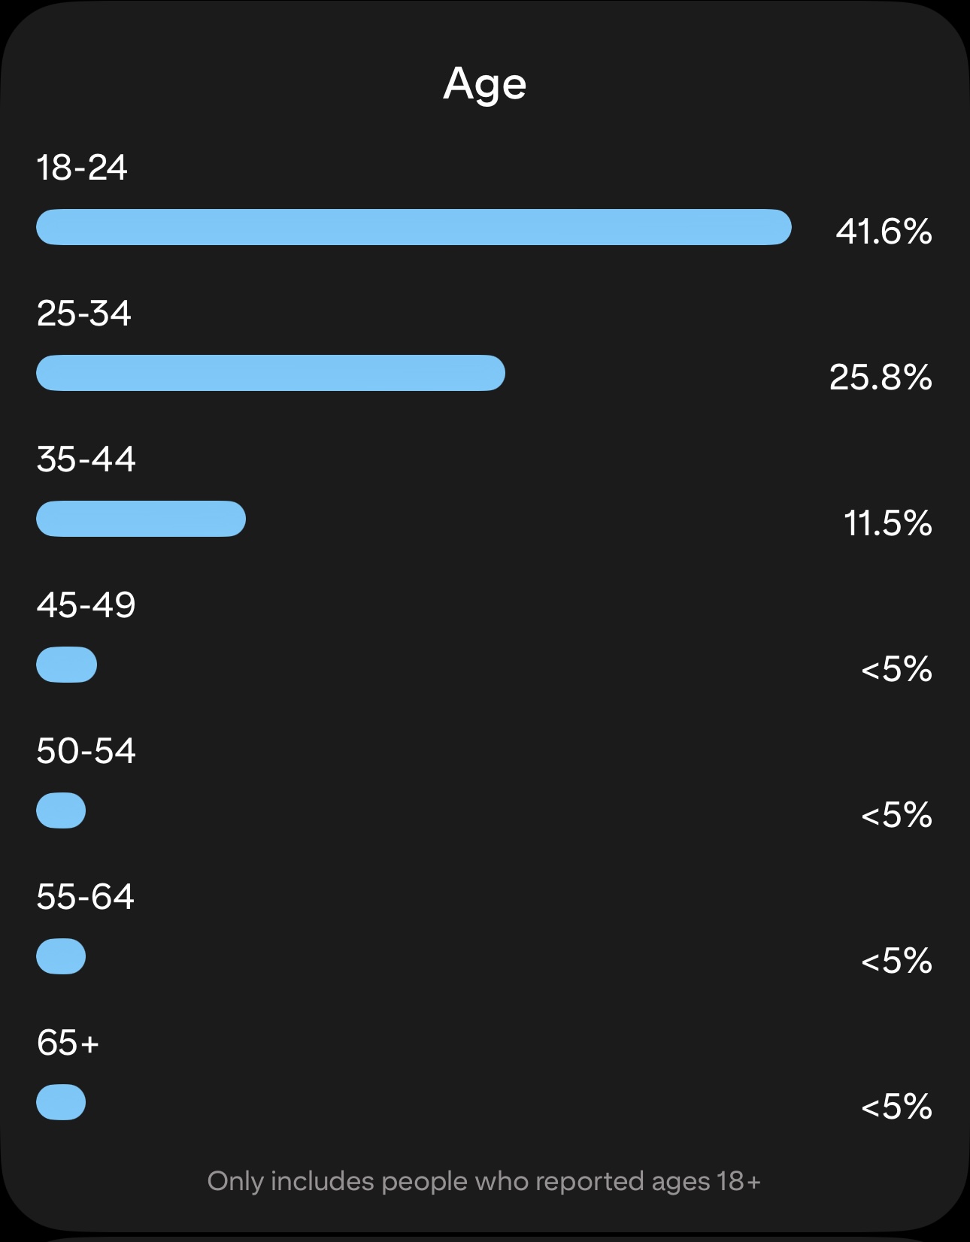Click the Age card title
Image resolution: width=970 pixels, height=1242 pixels.
click(484, 83)
